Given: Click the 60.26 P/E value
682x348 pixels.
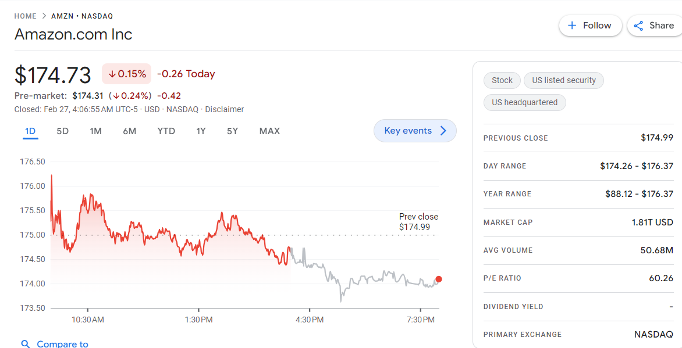Looking at the screenshot, I should (661, 278).
